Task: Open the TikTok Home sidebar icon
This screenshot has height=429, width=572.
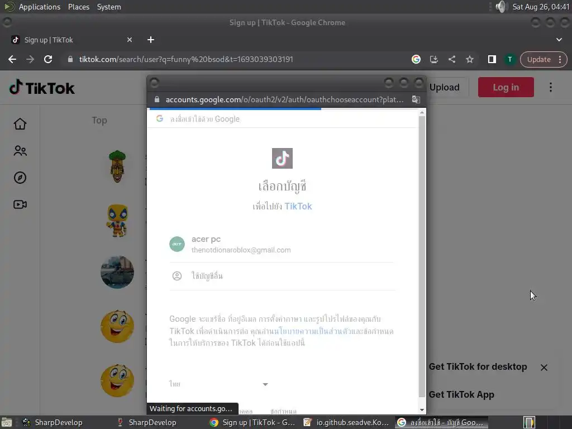Action: point(20,124)
